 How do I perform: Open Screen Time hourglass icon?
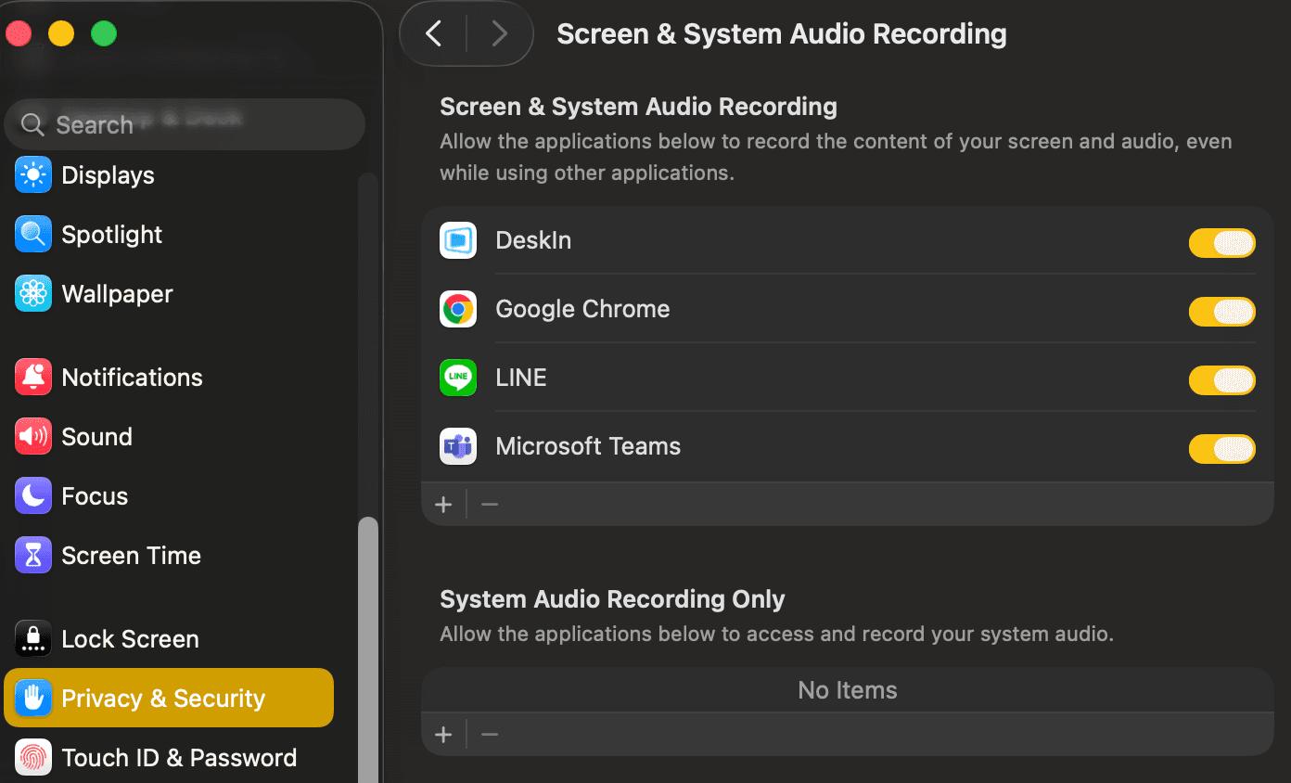pos(33,555)
